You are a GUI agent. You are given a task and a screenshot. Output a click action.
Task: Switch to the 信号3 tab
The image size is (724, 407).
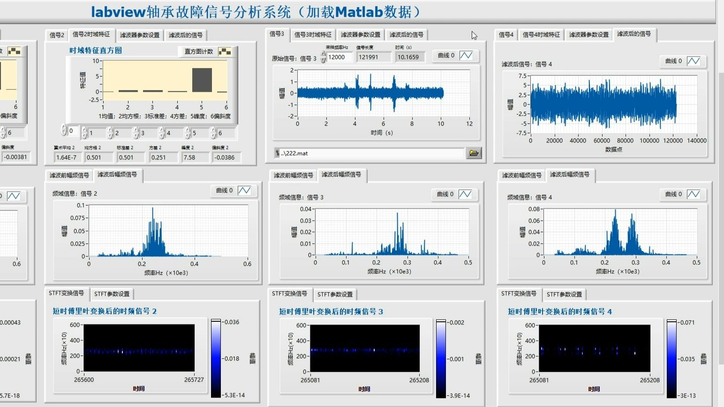[x=277, y=34]
